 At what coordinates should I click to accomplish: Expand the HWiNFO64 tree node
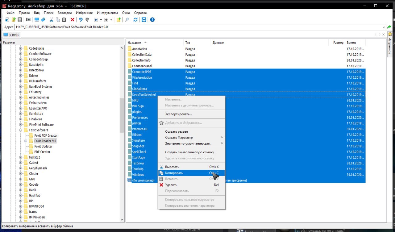21,206
